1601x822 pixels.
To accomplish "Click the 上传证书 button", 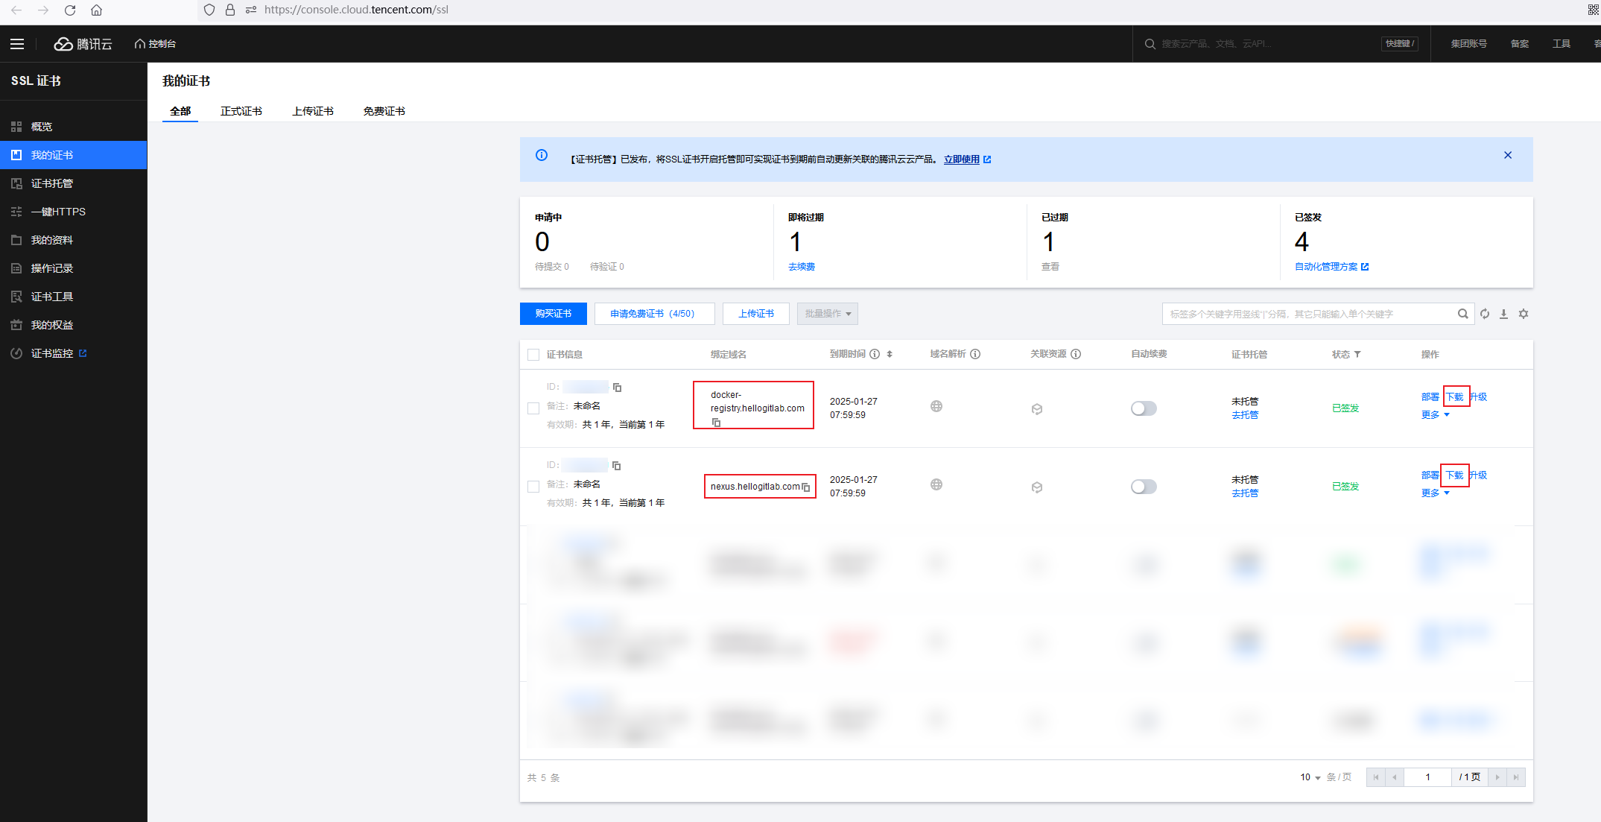I will click(756, 314).
